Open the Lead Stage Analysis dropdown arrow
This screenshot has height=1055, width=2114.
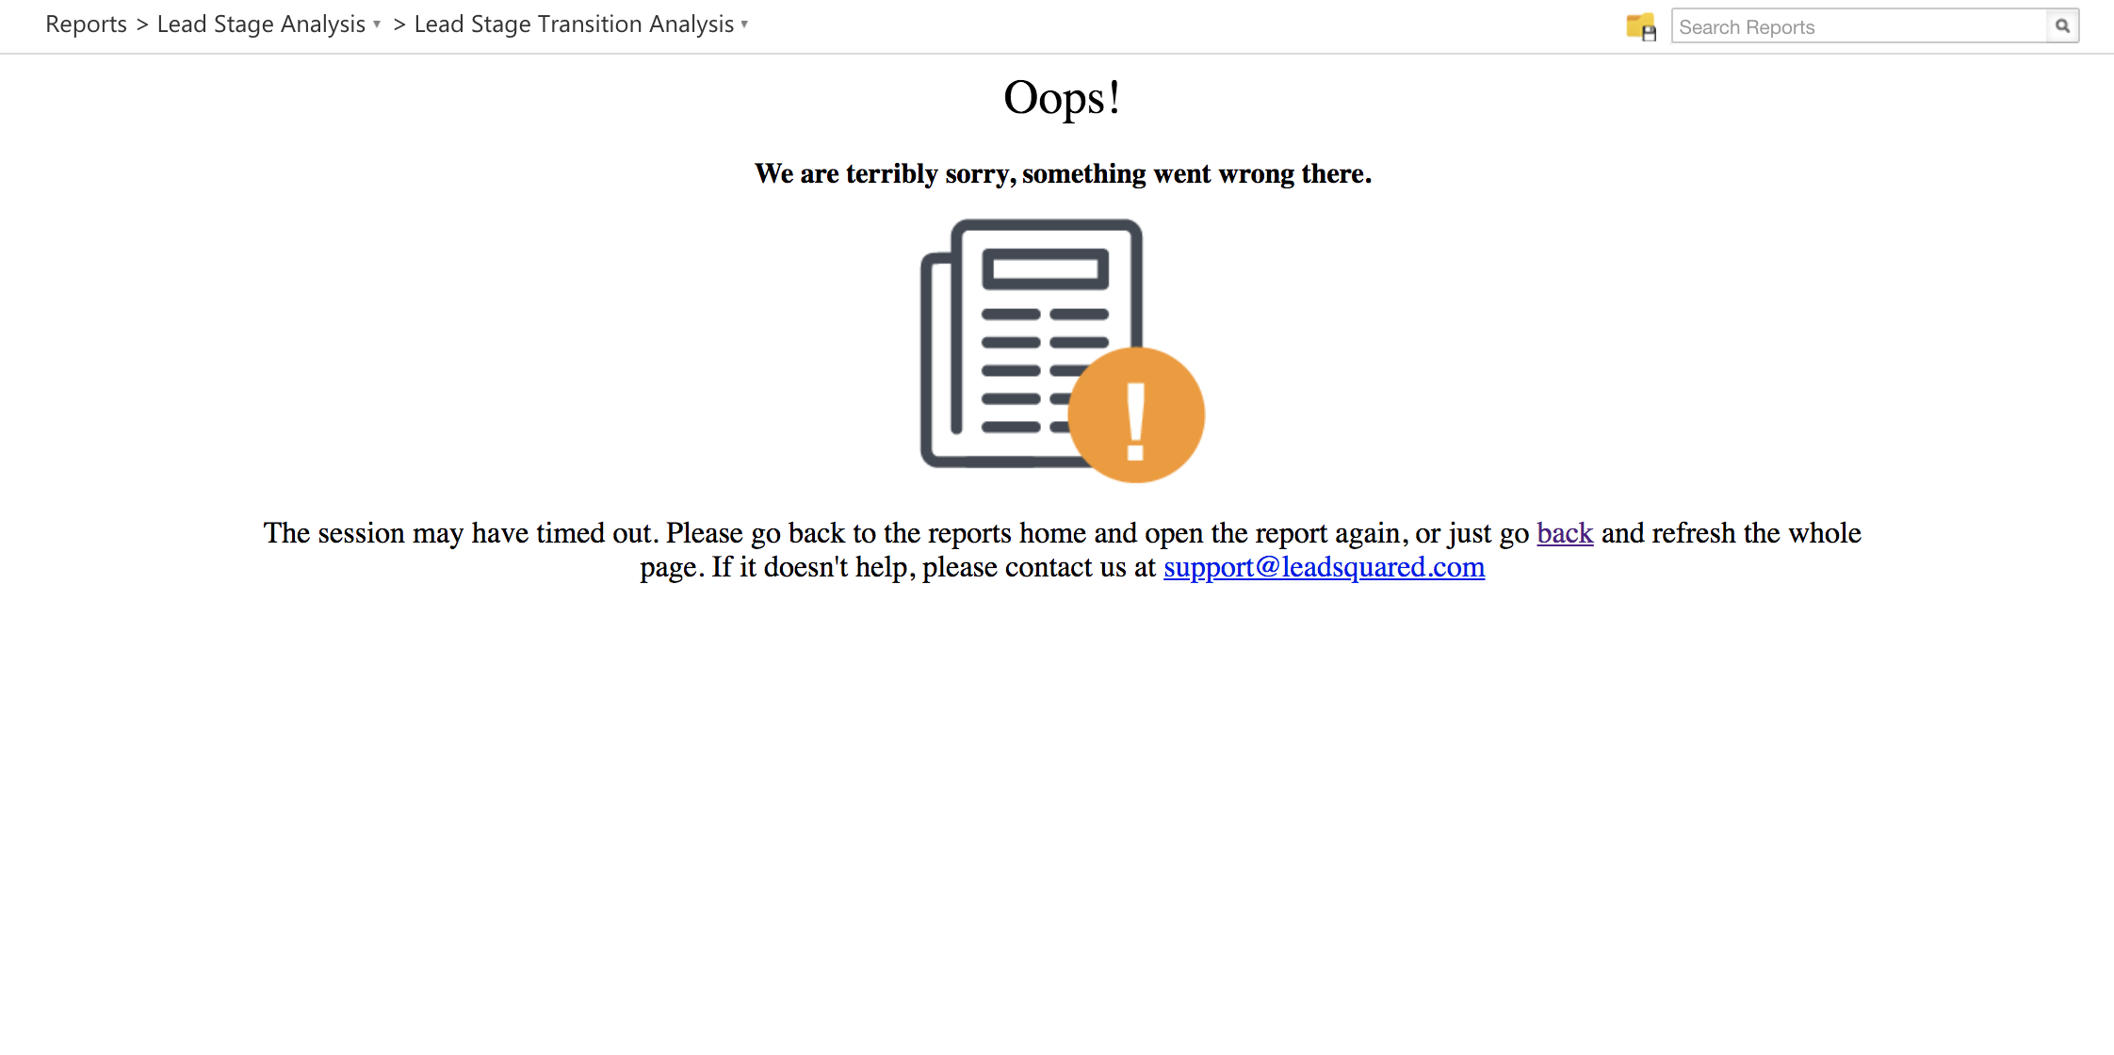pos(377,24)
